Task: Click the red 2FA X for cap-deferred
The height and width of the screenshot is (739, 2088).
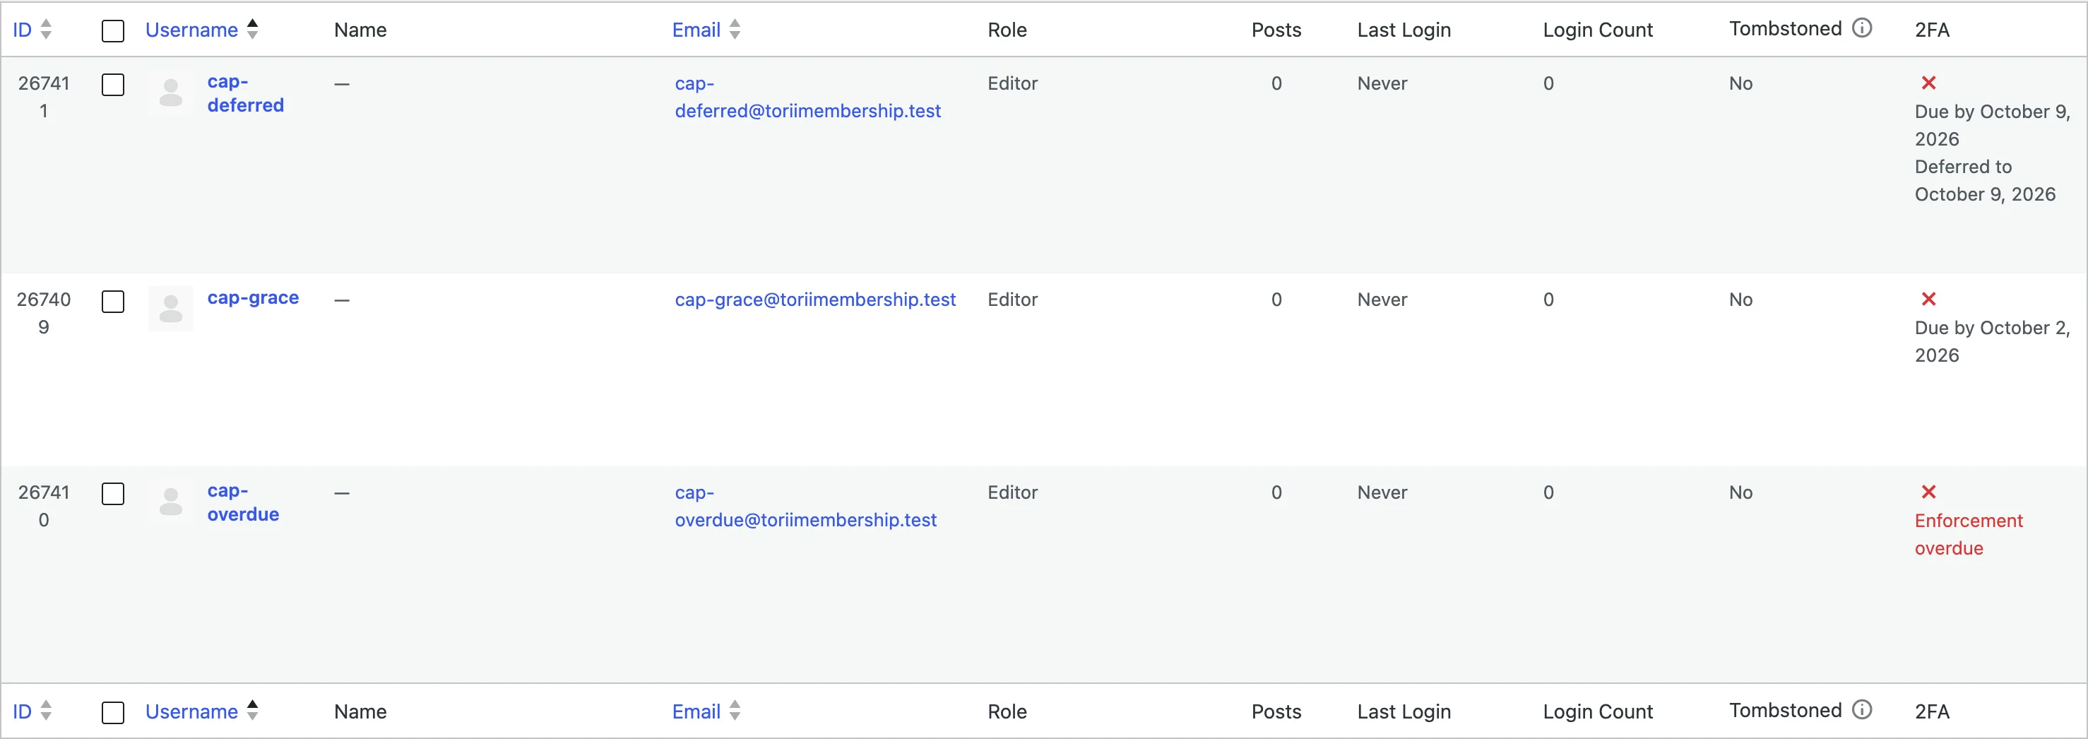Action: point(1928,83)
